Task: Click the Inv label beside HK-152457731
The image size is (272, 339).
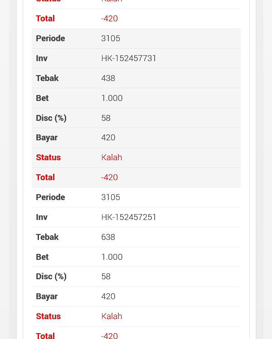Action: [42, 58]
